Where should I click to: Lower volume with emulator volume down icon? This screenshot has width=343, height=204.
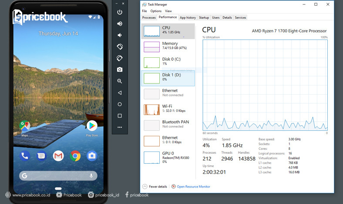pos(119,35)
